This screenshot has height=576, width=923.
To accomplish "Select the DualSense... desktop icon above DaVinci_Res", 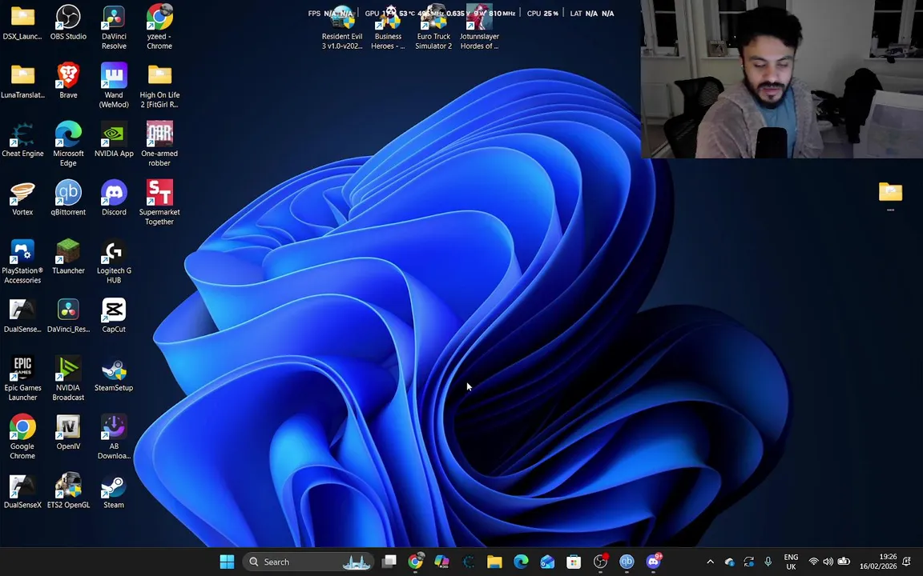I will click(x=22, y=316).
